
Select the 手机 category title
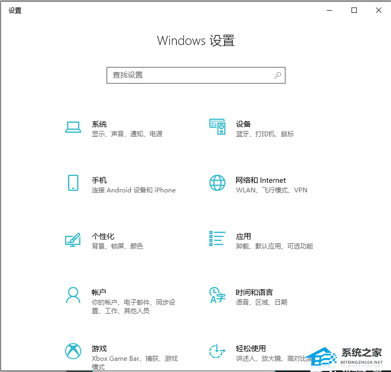99,180
